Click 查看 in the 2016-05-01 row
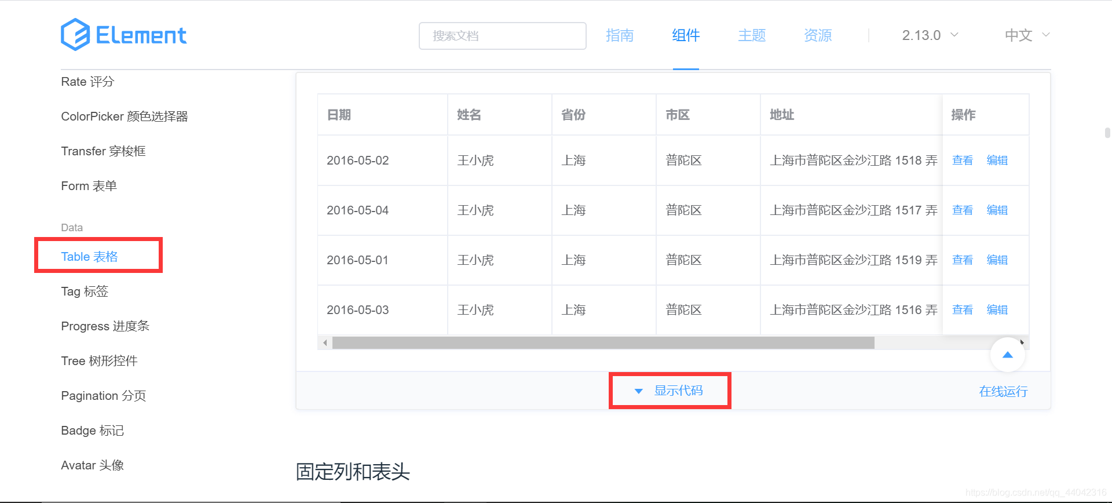 pyautogui.click(x=963, y=260)
